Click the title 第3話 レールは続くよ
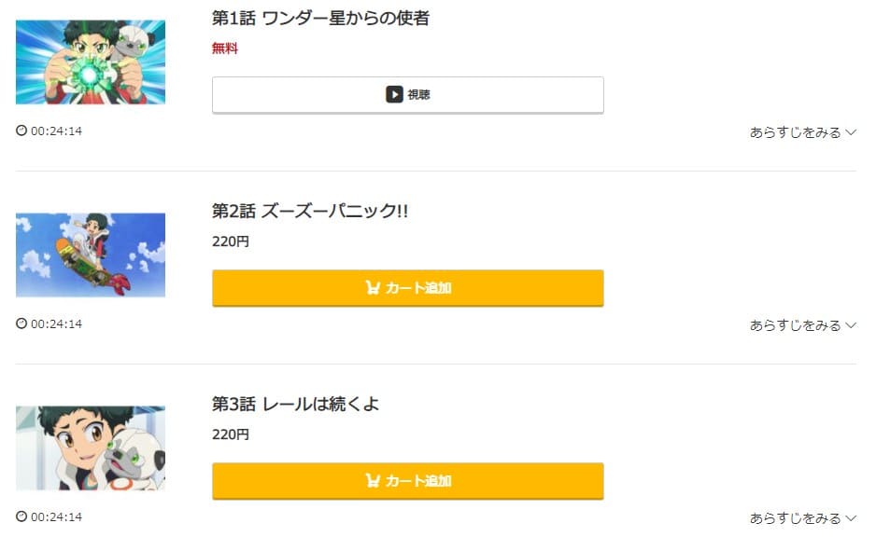This screenshot has width=876, height=537. [x=295, y=405]
